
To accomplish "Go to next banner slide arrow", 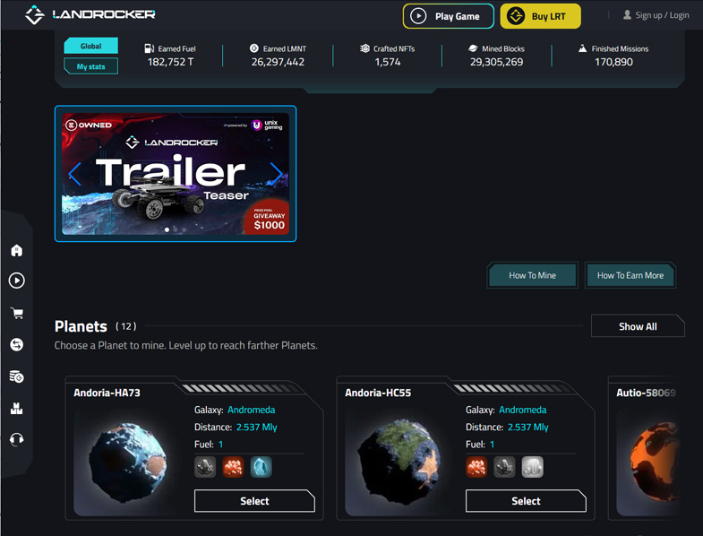I will pyautogui.click(x=277, y=174).
